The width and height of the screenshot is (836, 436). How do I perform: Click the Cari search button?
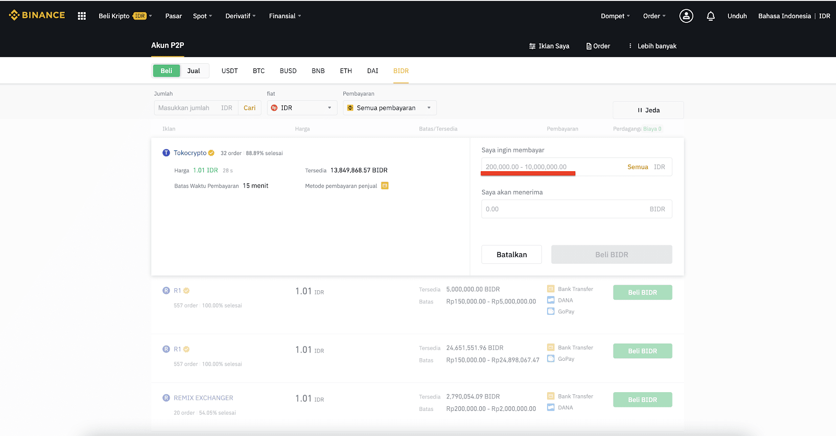pyautogui.click(x=250, y=108)
